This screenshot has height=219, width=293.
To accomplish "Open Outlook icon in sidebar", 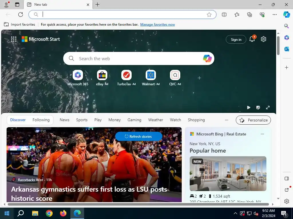I will (x=286, y=49).
